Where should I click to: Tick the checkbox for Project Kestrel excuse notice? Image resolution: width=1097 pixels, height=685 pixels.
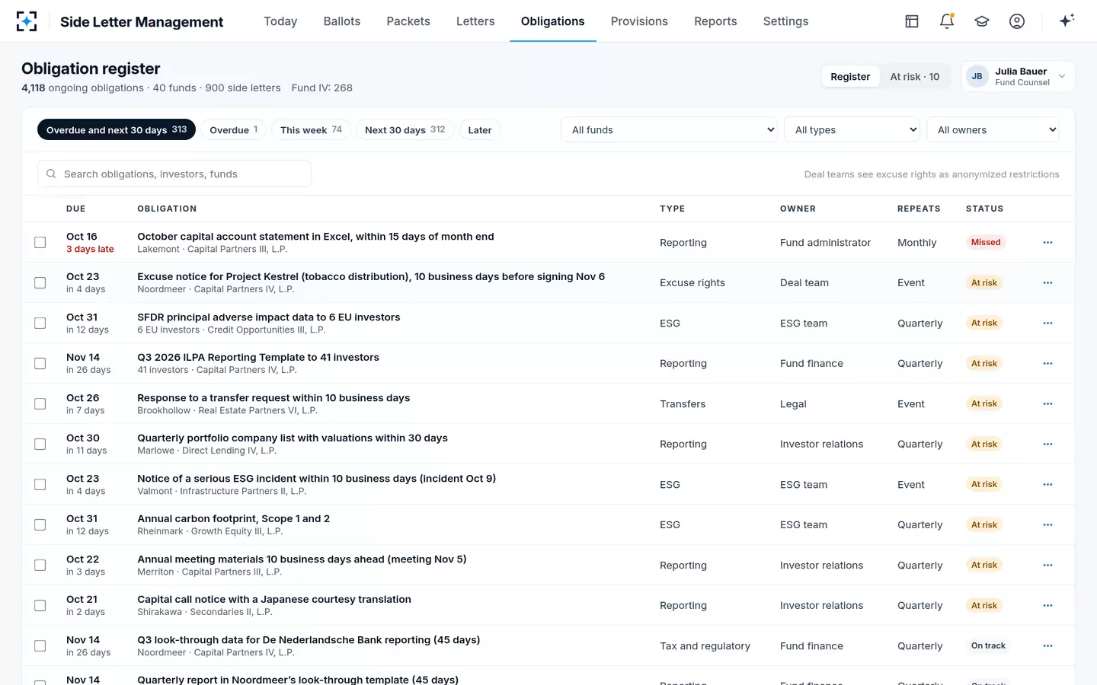click(40, 282)
